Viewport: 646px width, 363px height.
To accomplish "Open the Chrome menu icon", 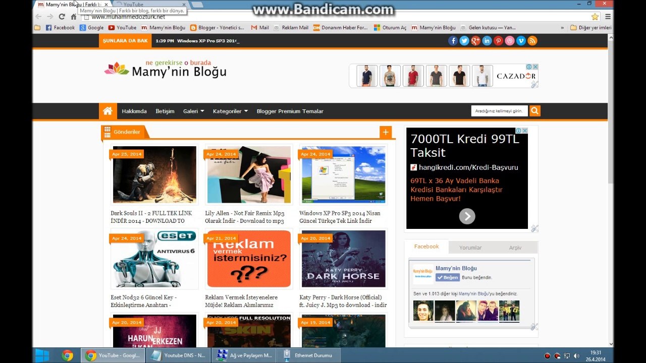I will click(608, 17).
